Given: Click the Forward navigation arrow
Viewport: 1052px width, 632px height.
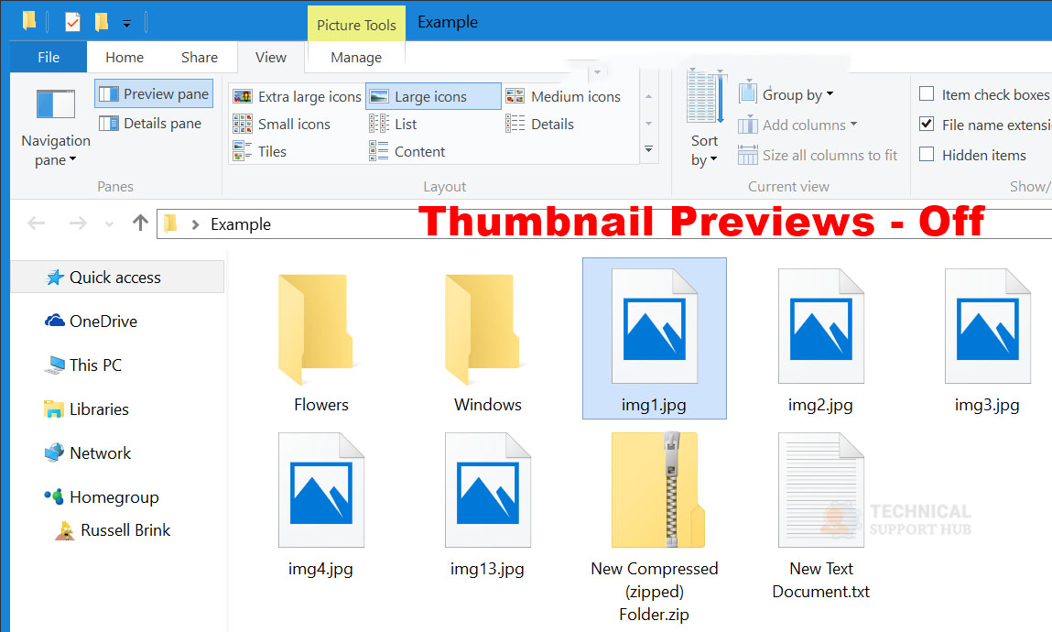Looking at the screenshot, I should point(78,223).
